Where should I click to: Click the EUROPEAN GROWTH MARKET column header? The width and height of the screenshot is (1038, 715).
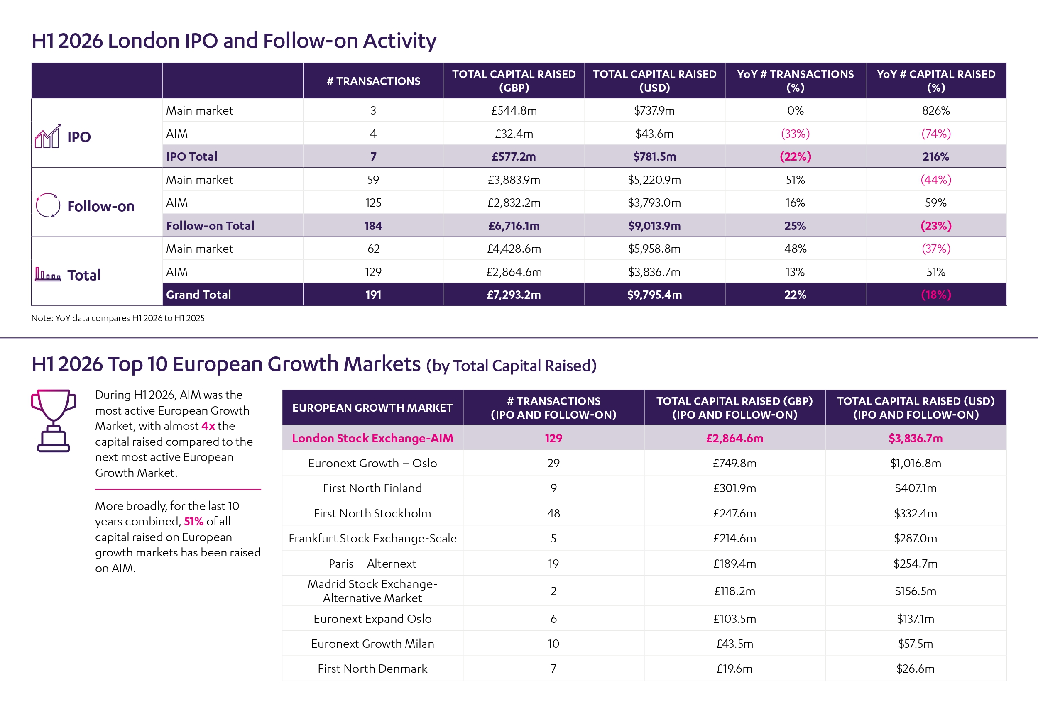tap(372, 407)
